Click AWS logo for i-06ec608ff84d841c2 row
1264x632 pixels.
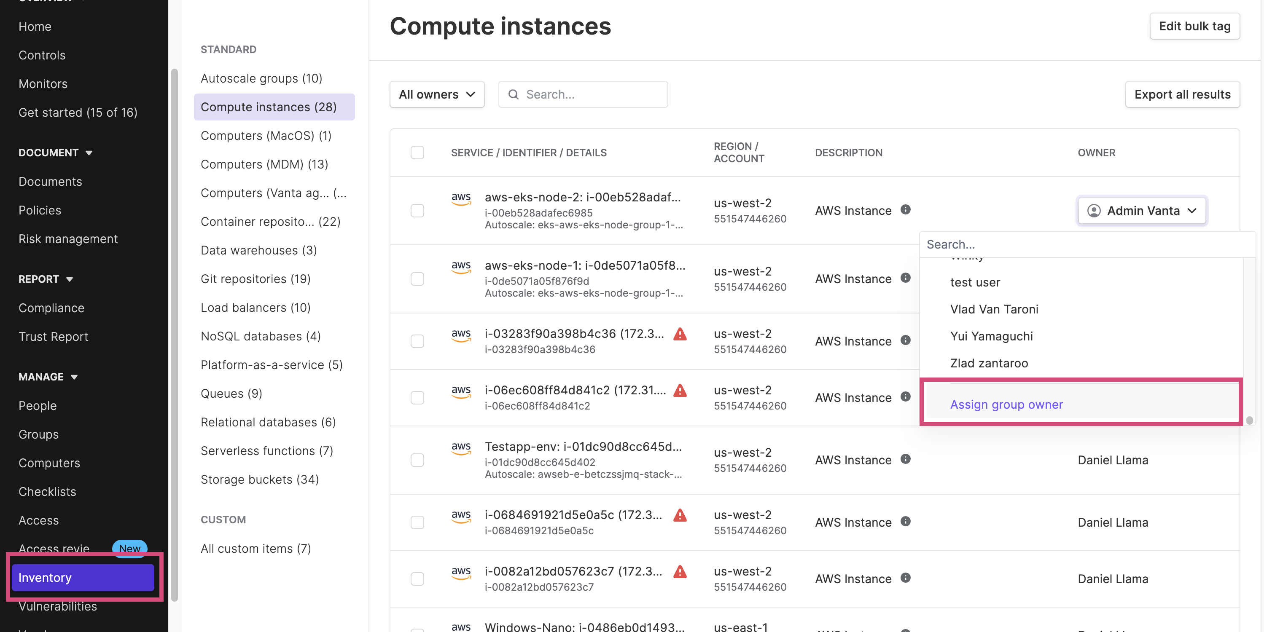pyautogui.click(x=461, y=391)
